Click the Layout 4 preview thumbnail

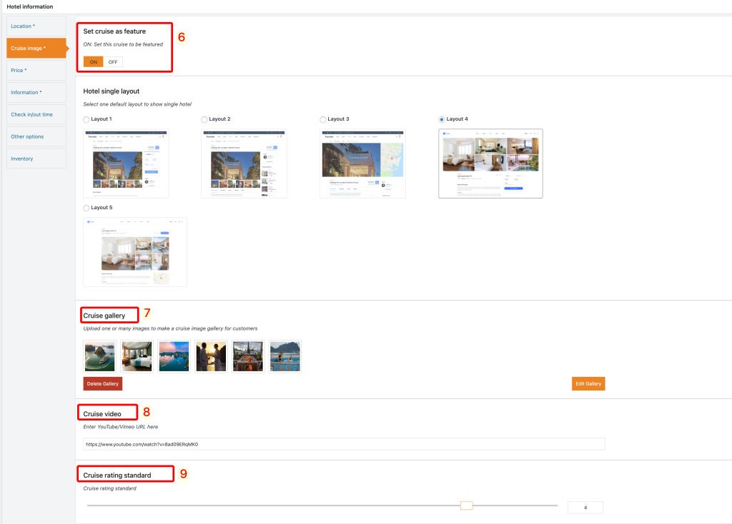pos(490,163)
